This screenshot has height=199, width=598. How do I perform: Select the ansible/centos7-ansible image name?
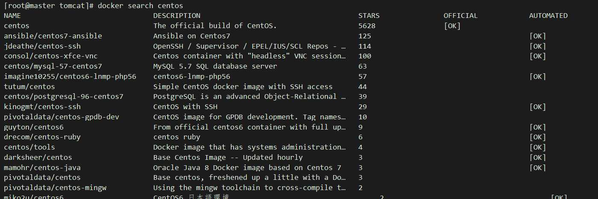pos(53,36)
